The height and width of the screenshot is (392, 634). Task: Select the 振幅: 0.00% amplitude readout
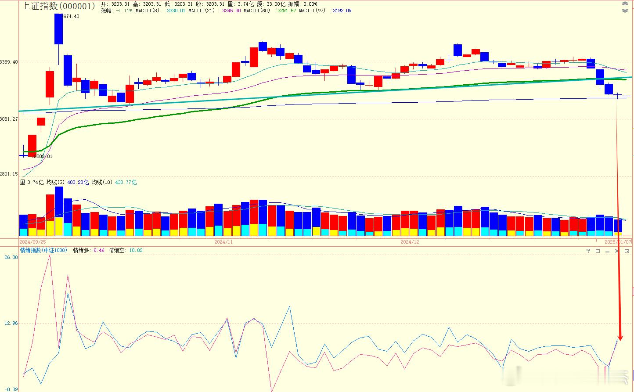pyautogui.click(x=303, y=4)
